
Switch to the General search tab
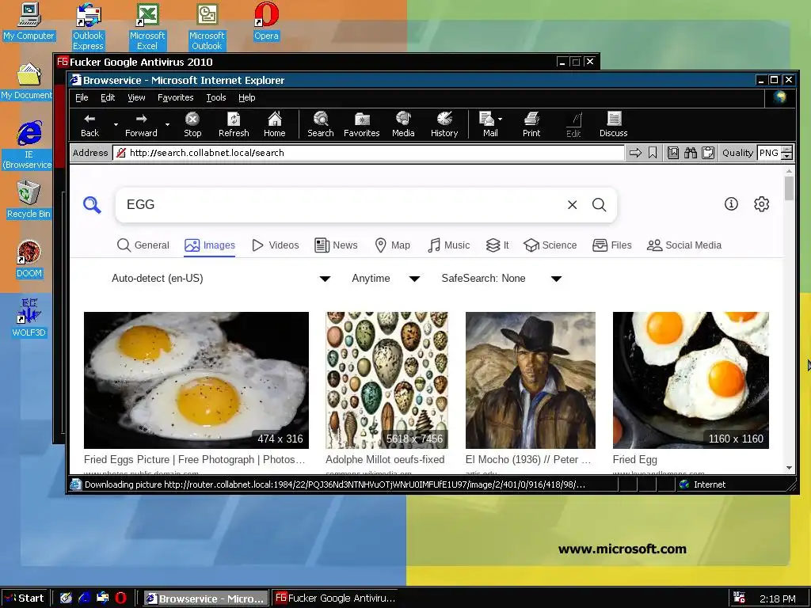click(x=143, y=245)
